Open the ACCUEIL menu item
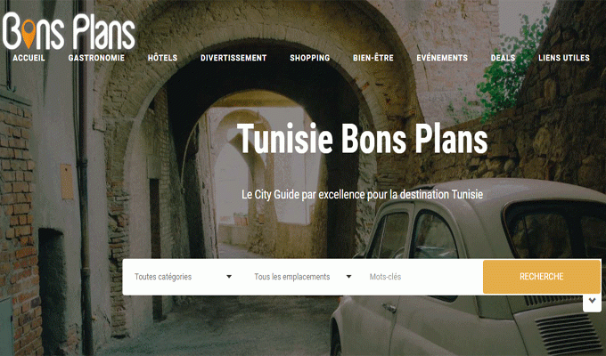Image resolution: width=606 pixels, height=356 pixels. (29, 58)
